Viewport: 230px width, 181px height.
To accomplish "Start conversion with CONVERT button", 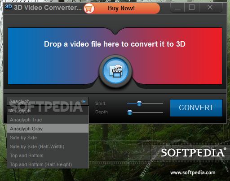I will 196,108.
